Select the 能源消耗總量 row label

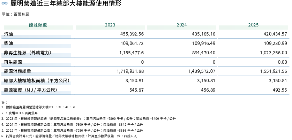click(x=17, y=71)
